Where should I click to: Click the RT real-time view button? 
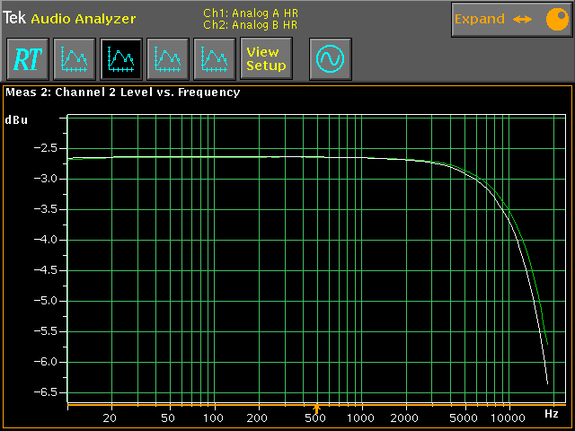click(x=28, y=59)
